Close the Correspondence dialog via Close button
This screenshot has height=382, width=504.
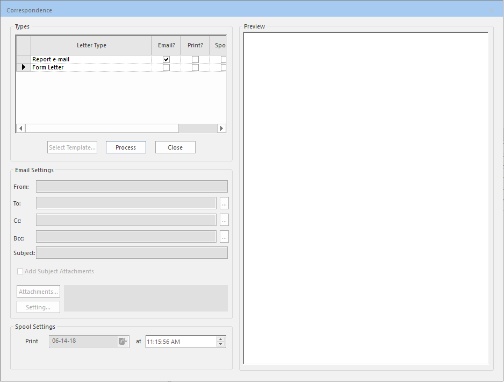(x=175, y=147)
